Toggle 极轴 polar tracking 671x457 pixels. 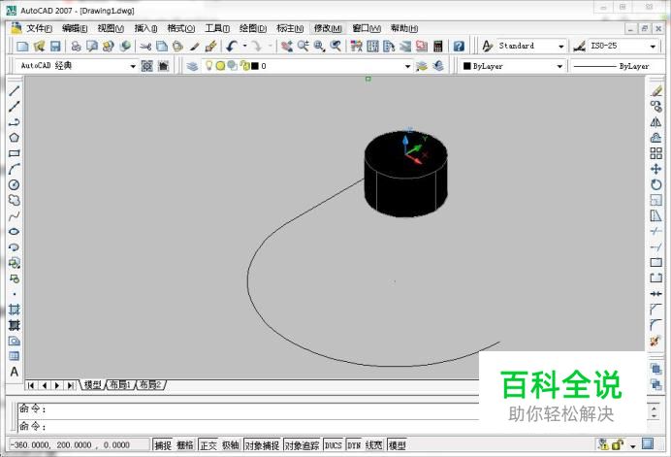click(230, 445)
